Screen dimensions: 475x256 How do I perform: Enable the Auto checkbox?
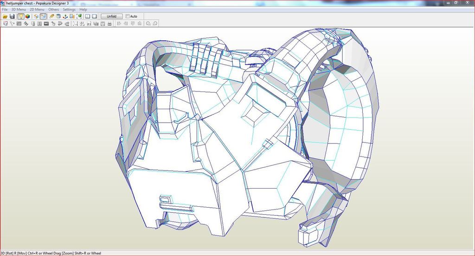[x=127, y=16]
